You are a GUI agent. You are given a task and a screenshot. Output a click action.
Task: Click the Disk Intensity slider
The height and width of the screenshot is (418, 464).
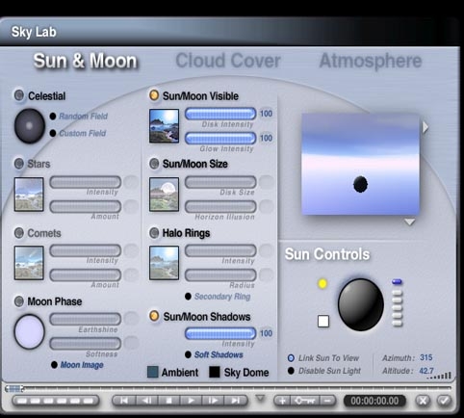point(220,114)
